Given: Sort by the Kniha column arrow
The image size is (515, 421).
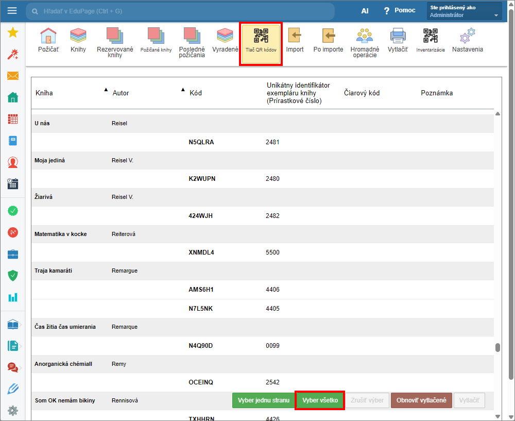Looking at the screenshot, I should (x=106, y=90).
